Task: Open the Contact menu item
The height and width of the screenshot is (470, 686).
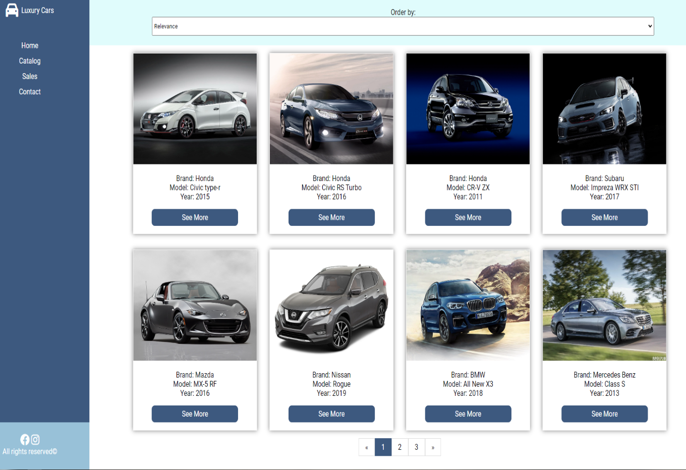Action: tap(30, 92)
